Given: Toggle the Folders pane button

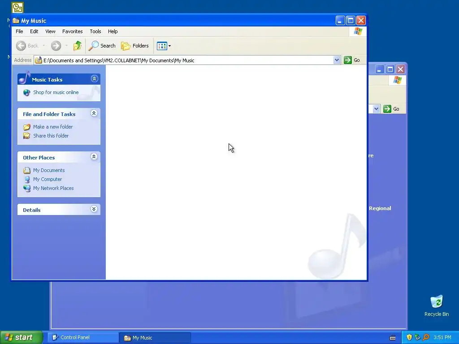Looking at the screenshot, I should [135, 46].
